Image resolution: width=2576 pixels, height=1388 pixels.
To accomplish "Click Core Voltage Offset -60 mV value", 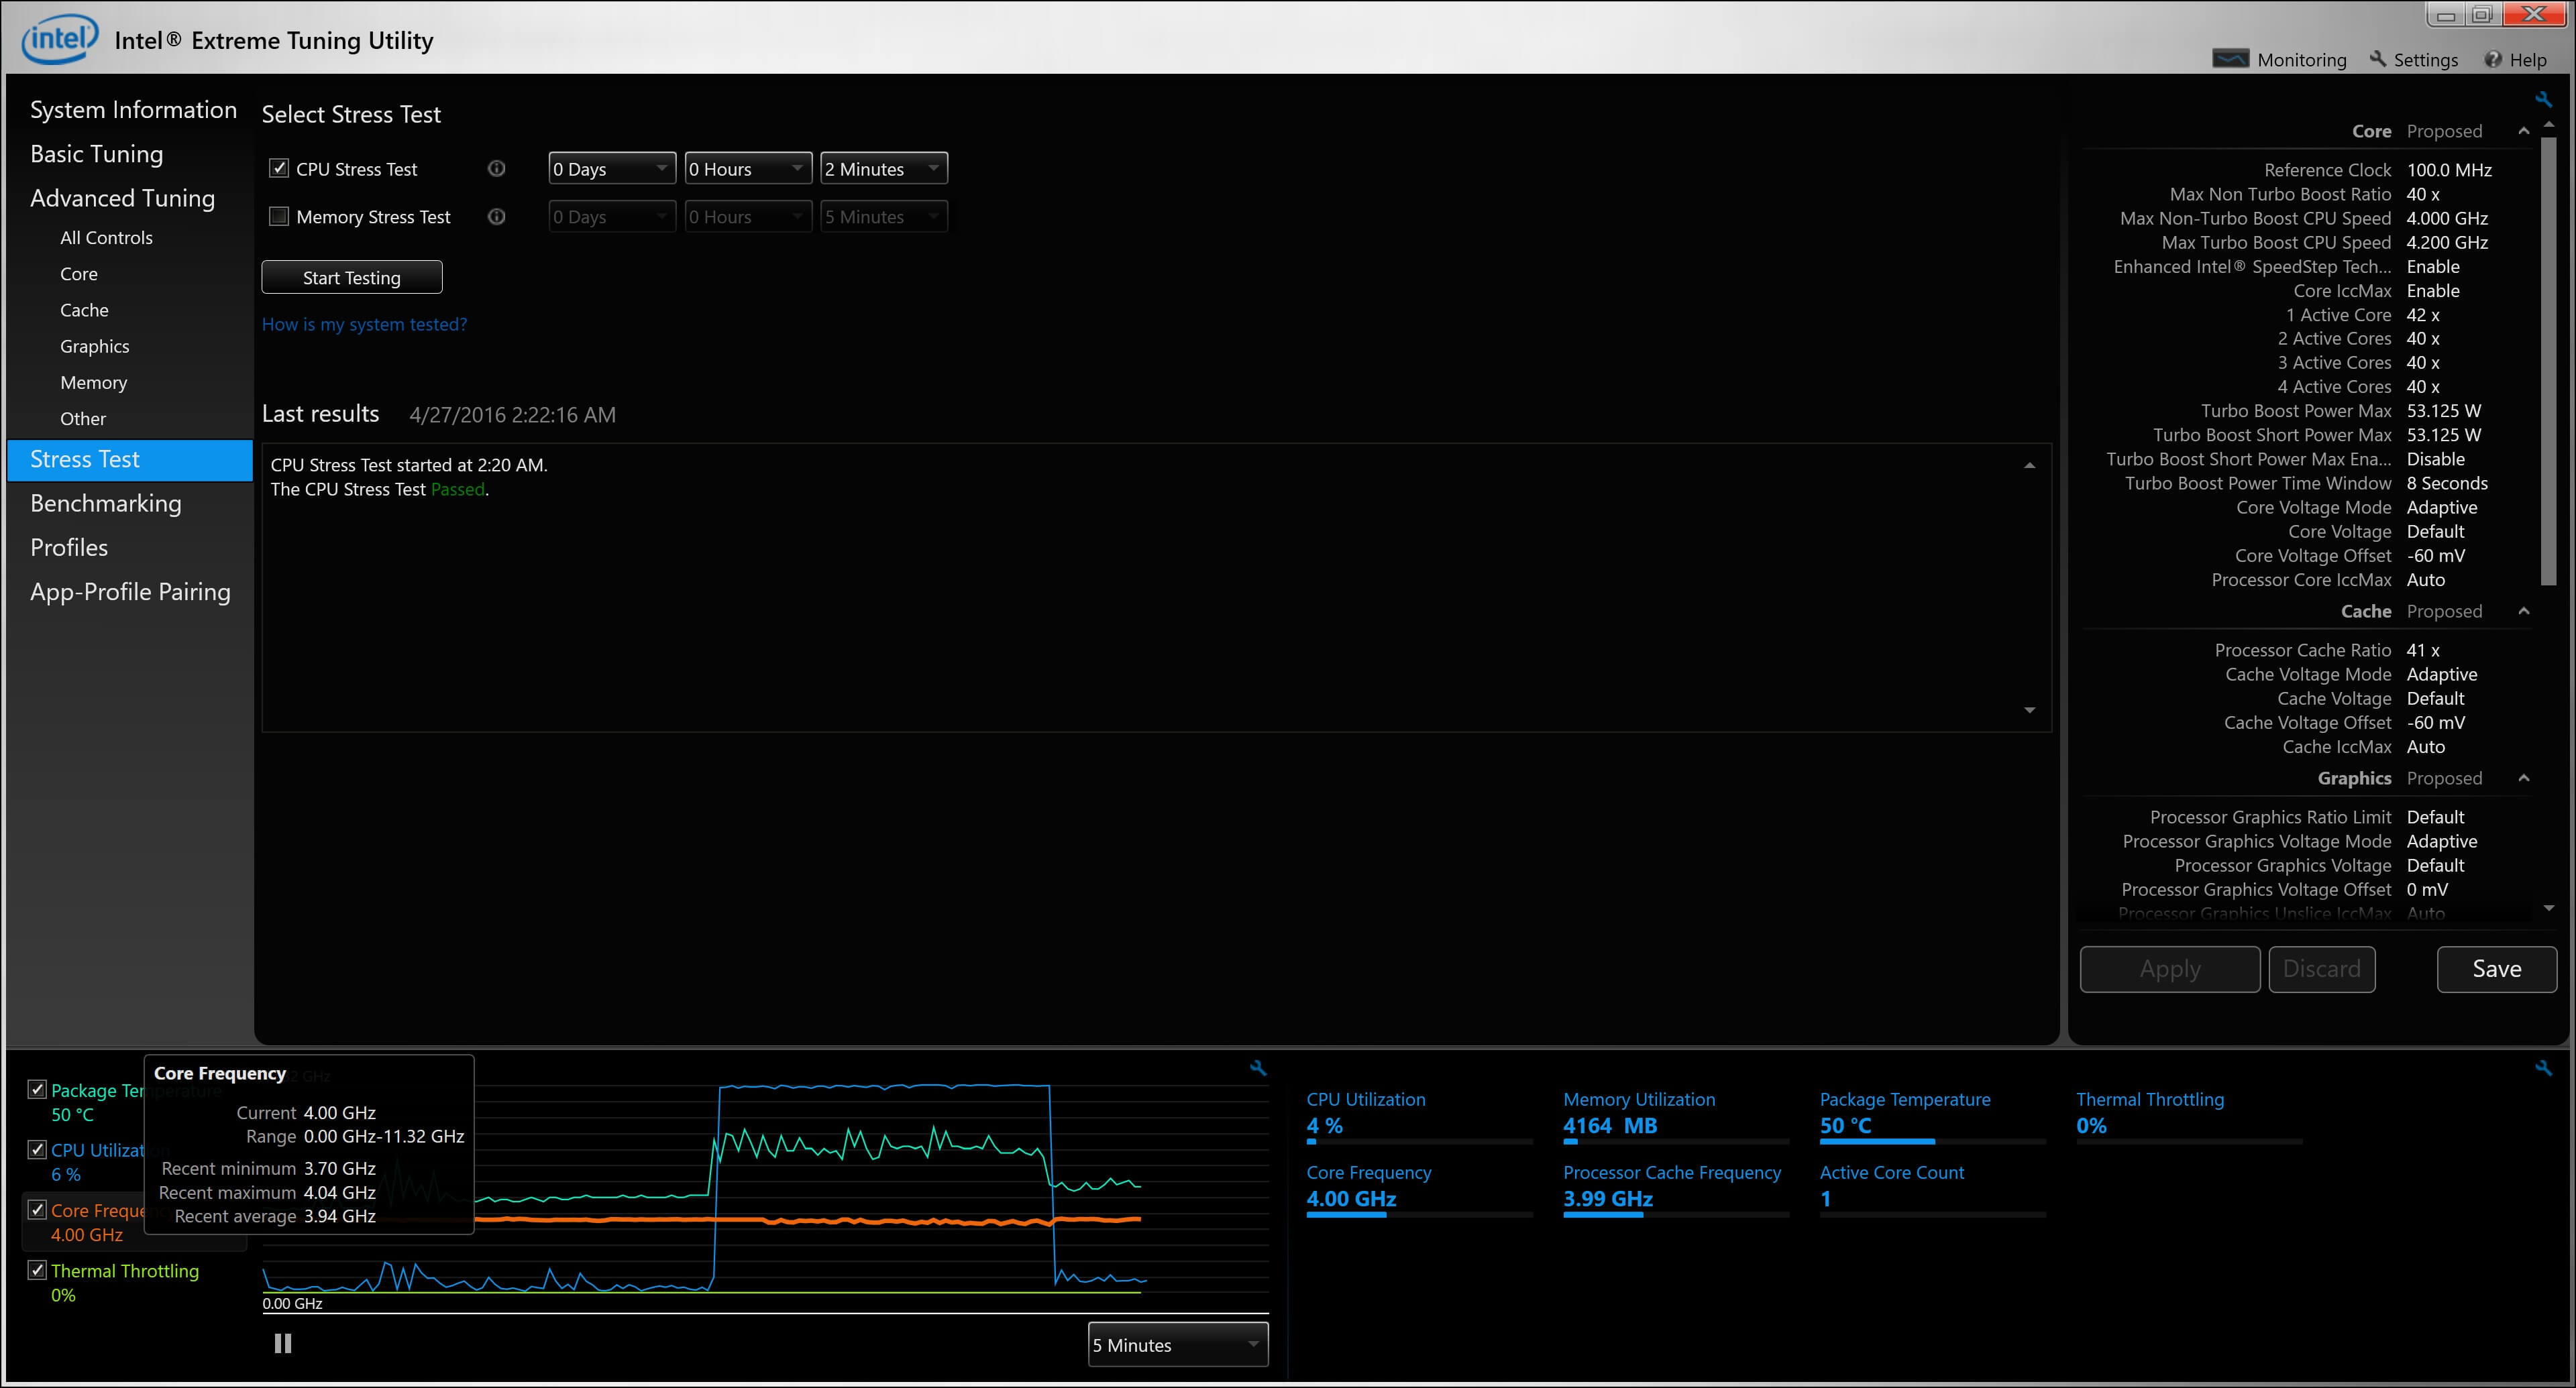I will coord(2435,556).
